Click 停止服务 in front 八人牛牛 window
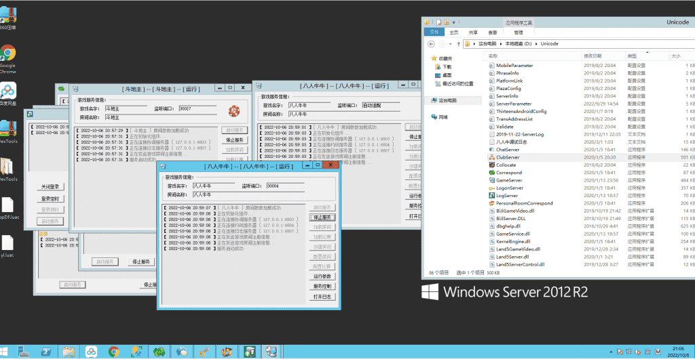Screen dimensions: 695x359 tap(322, 217)
